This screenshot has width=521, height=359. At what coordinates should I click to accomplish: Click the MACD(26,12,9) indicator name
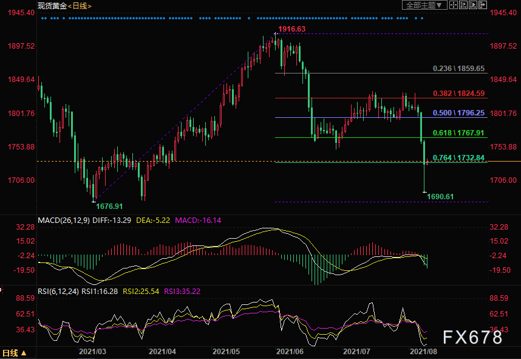click(64, 221)
